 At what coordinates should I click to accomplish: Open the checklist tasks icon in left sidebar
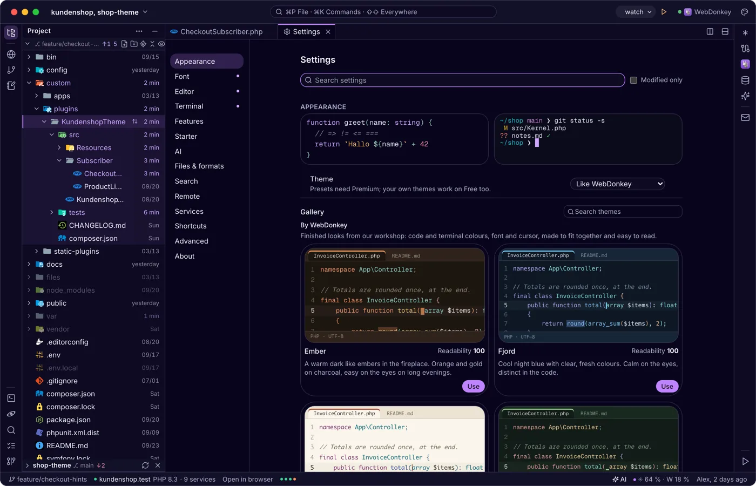click(x=11, y=446)
